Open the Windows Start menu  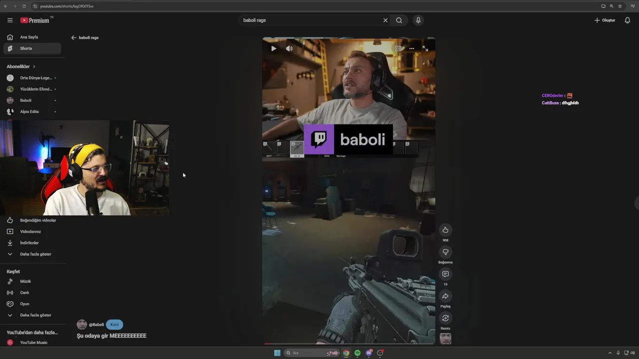(277, 353)
